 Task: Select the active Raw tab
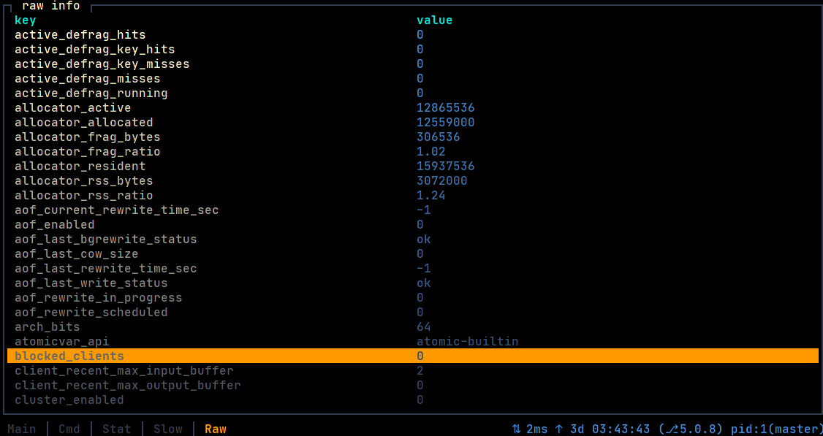click(216, 429)
